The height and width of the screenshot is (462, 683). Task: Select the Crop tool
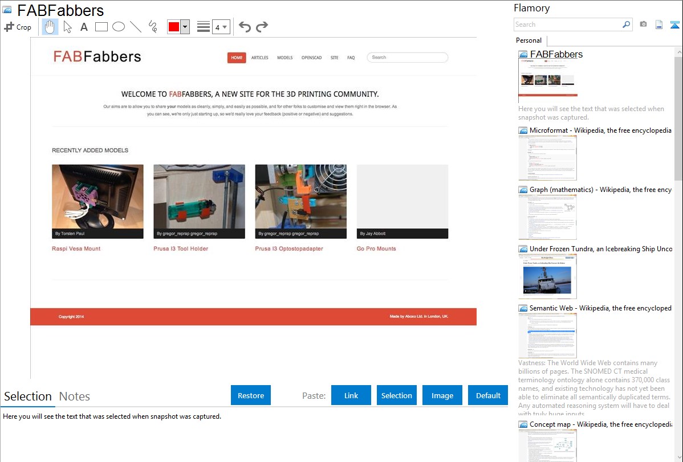click(x=18, y=27)
